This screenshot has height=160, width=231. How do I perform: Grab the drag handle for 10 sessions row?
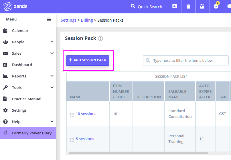[72, 115]
